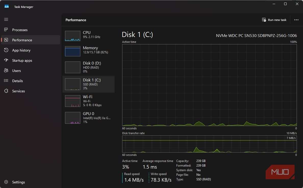303x188 pixels.
Task: Click the Active time graph area
Action: [209, 85]
